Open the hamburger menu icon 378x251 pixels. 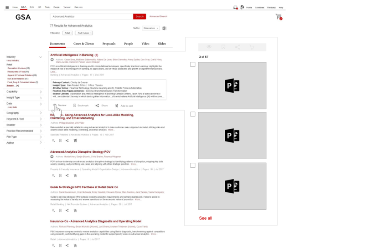[7, 7]
